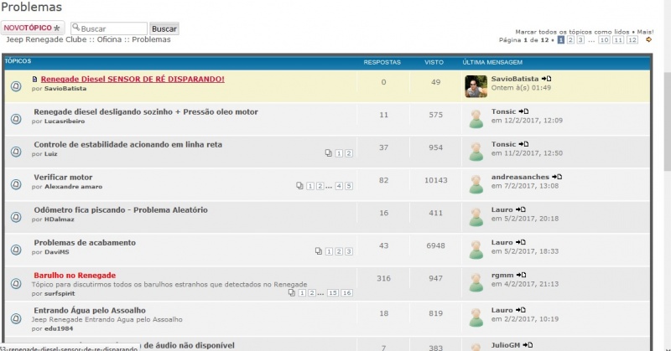Jump to last post by rgmm
This screenshot has height=351, width=671.
(x=521, y=275)
